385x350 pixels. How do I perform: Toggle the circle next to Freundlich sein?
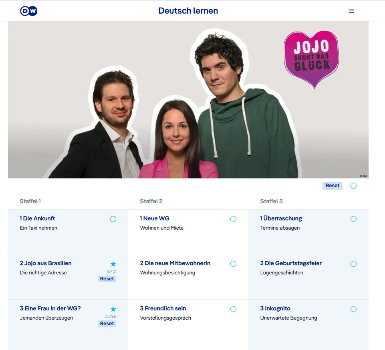(x=233, y=309)
